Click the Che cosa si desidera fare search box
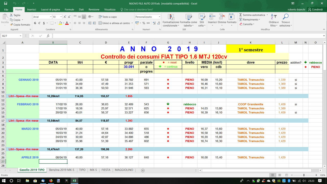 137,9
